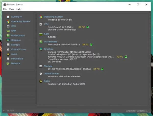Click the Optical Drives disc icon in summary
Viewport: 153px width, 116px height.
click(x=41, y=74)
